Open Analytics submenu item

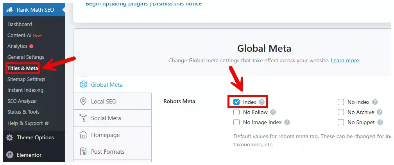pyautogui.click(x=17, y=46)
